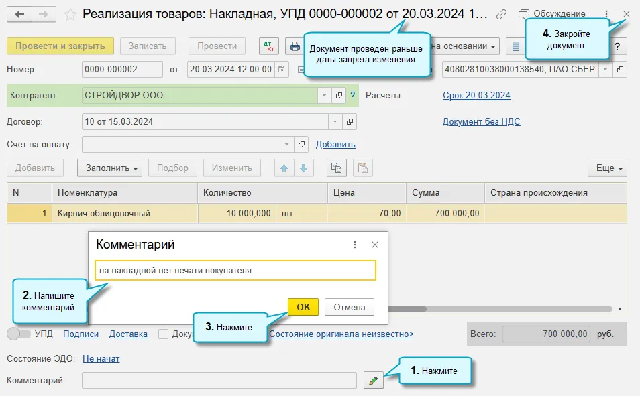Image resolution: width=640 pixels, height=396 pixels.
Task: Copy rows using the copy icon
Action: 336,168
